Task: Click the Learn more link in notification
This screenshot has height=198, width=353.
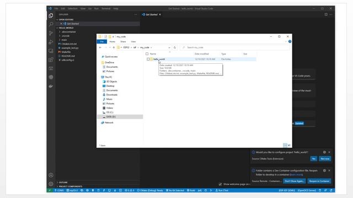Action: 296,175
